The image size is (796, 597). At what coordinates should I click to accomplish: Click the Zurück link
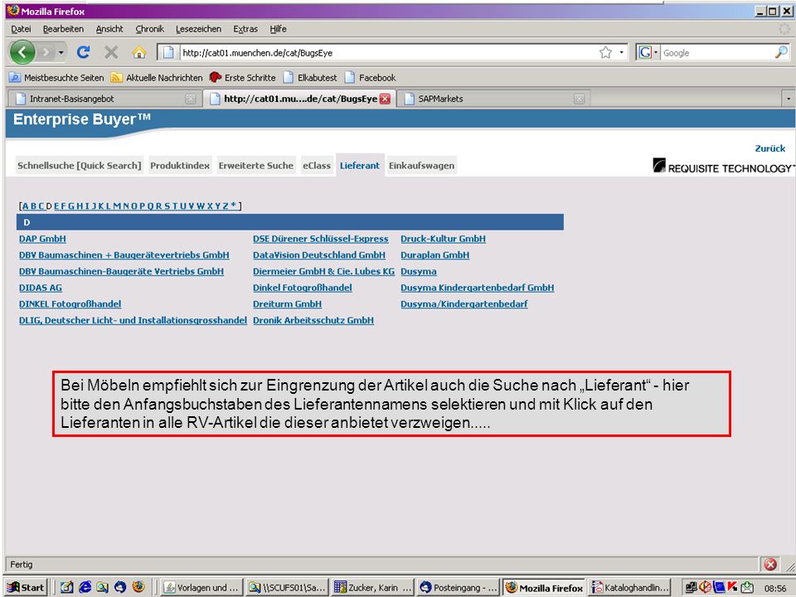pos(770,148)
